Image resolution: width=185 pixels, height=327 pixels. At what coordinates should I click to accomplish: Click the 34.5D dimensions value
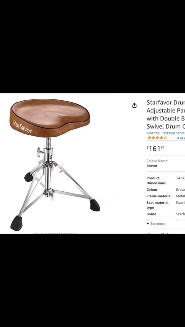[180, 178]
